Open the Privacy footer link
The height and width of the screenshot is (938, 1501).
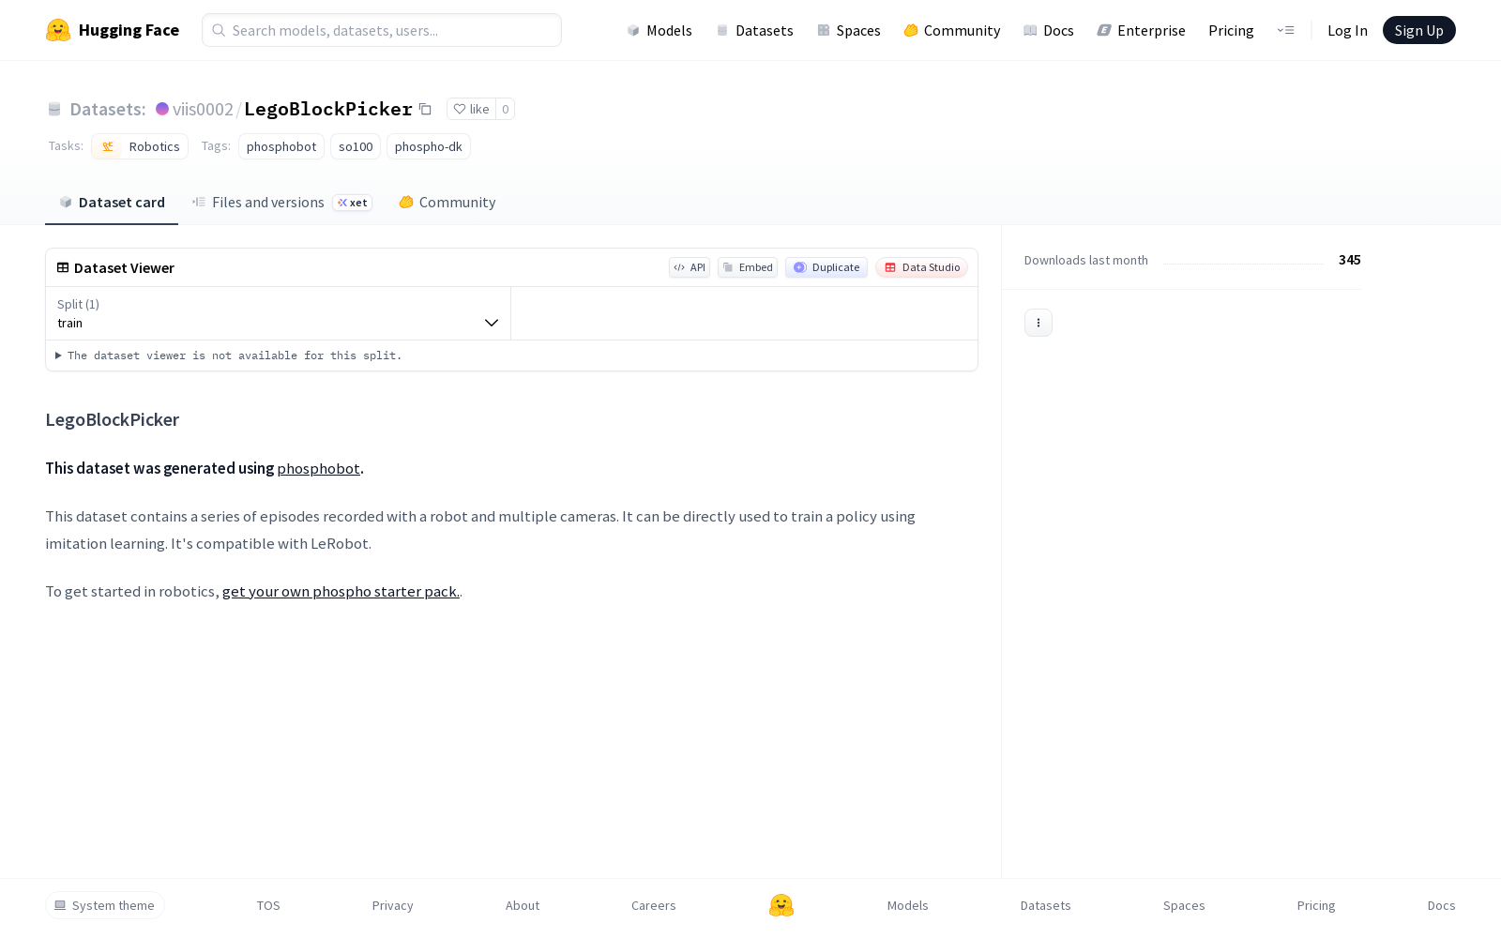(x=393, y=905)
